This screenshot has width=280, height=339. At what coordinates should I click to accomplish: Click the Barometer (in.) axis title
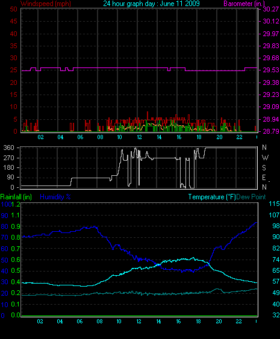point(244,4)
